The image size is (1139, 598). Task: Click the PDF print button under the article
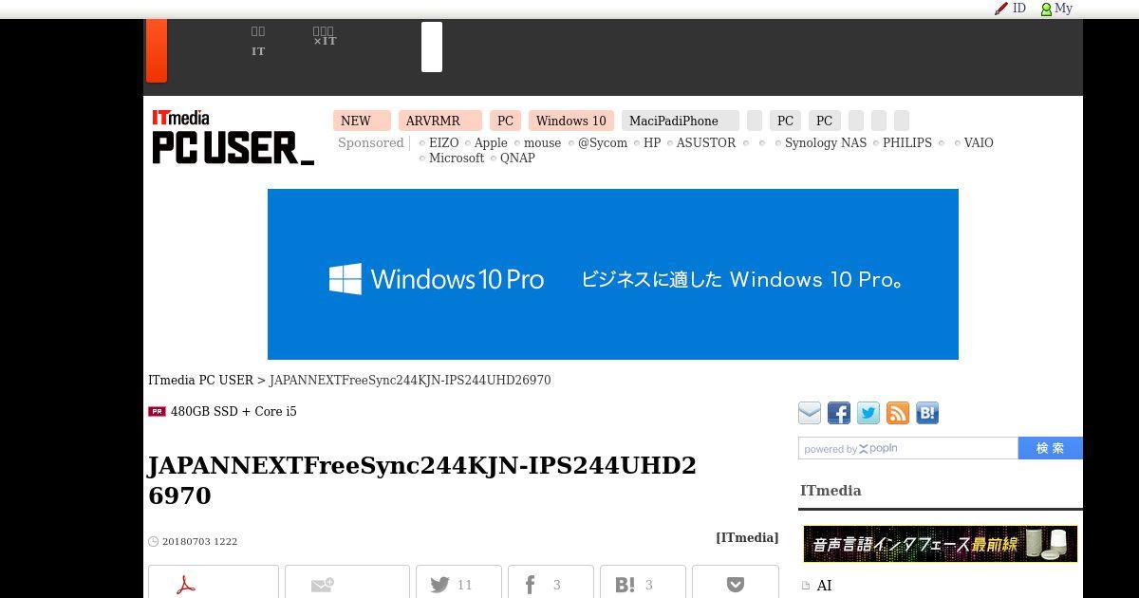pos(214,583)
